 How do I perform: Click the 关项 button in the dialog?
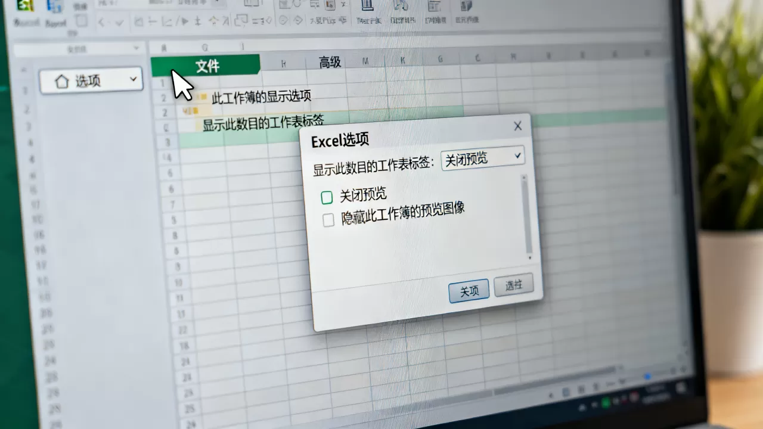(x=469, y=290)
